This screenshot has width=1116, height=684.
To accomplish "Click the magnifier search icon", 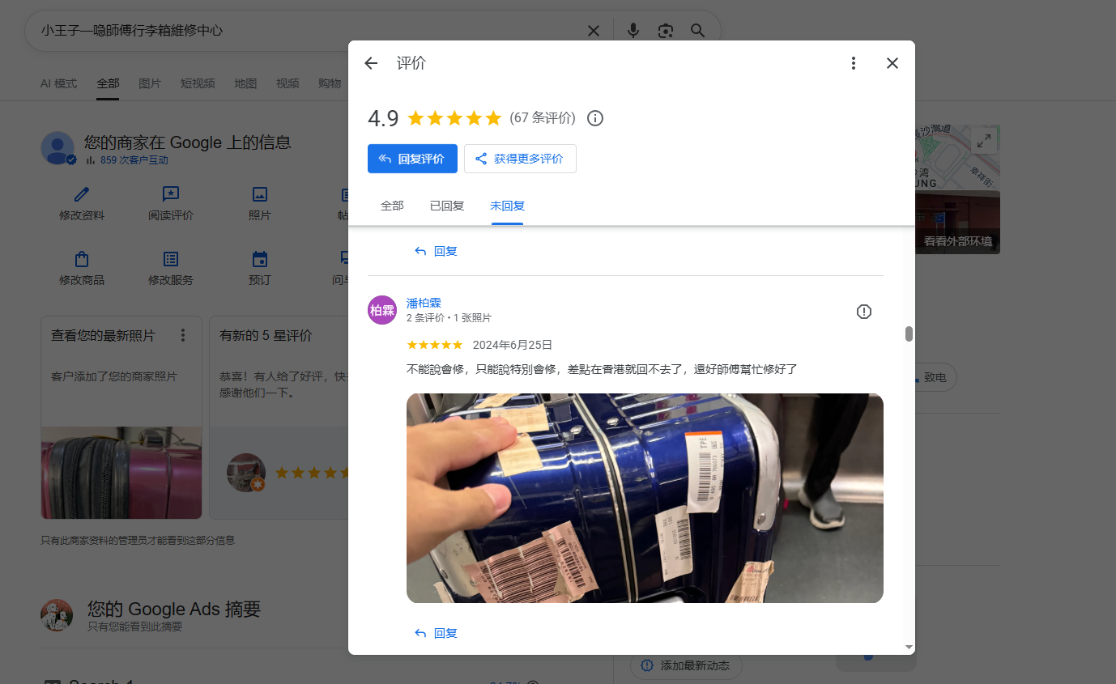I will 697,31.
